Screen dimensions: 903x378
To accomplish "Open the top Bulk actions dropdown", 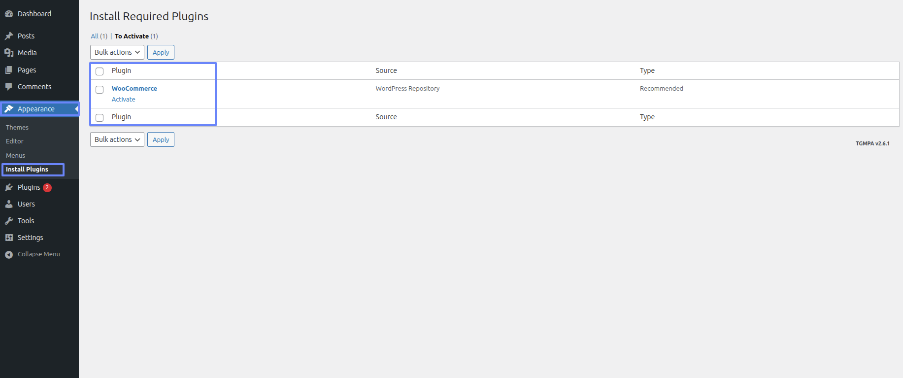I will [117, 52].
